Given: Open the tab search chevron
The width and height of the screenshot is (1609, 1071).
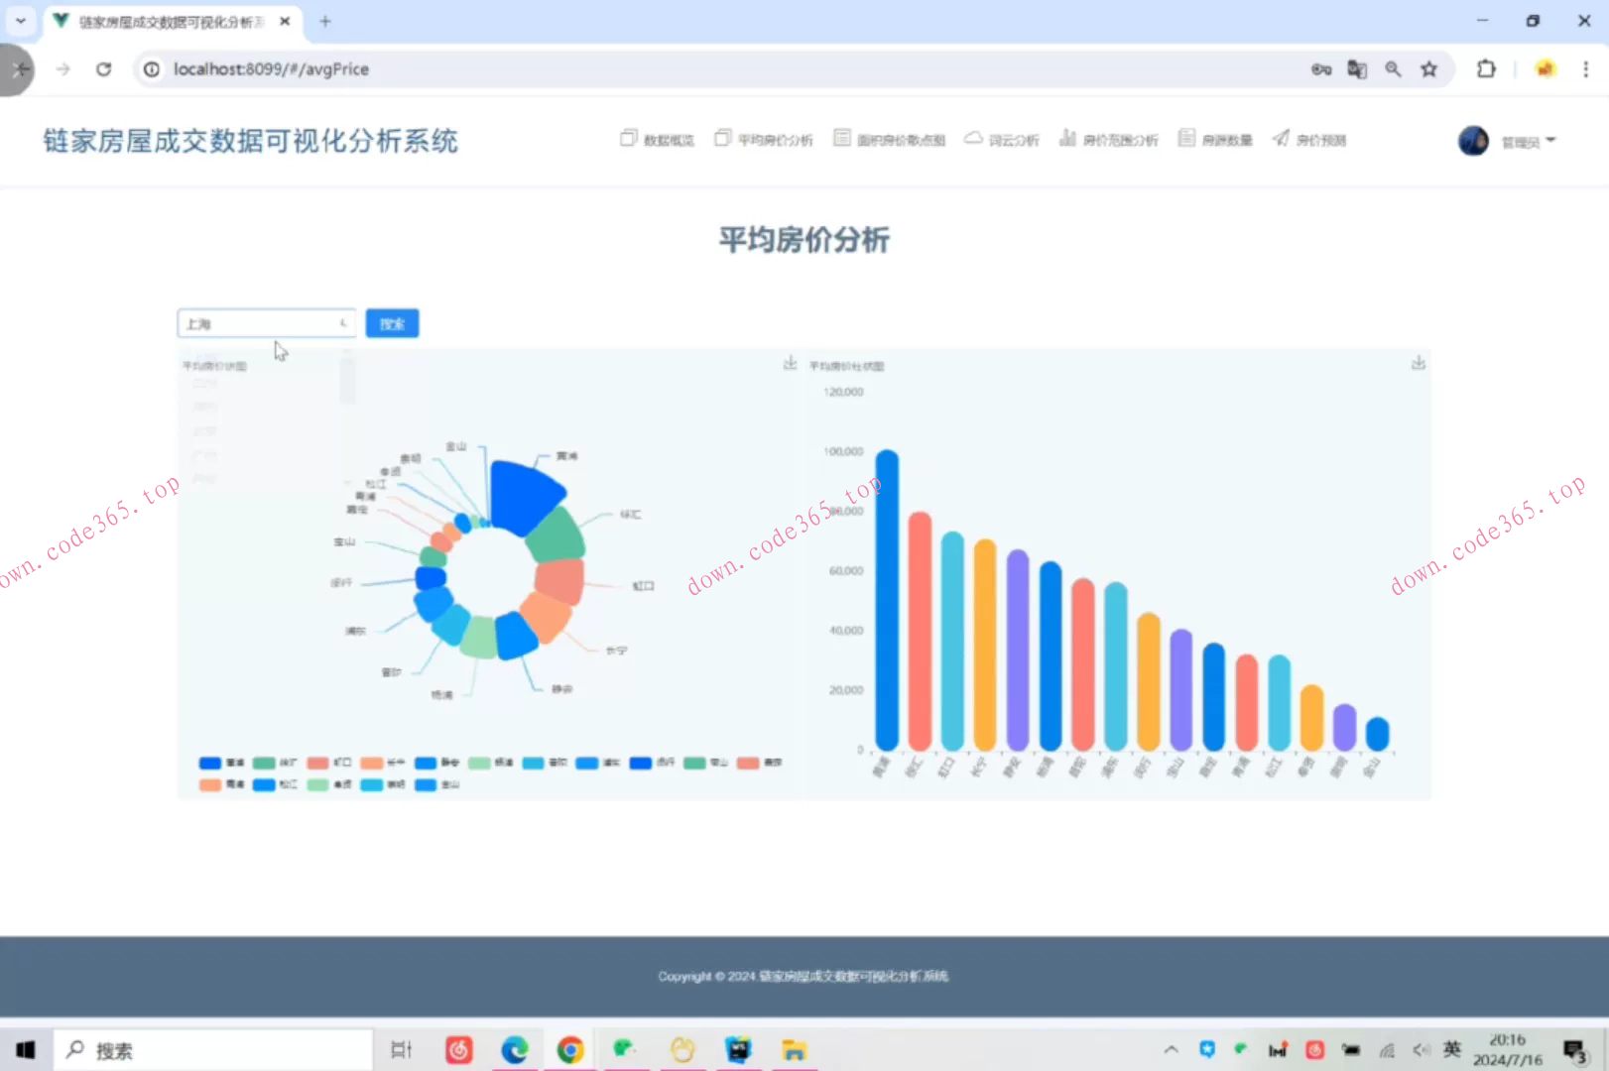Looking at the screenshot, I should coord(20,21).
